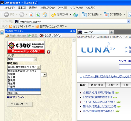
Task: Open トヨタでさえ実質的な値下げ news link
Action: tap(98, 97)
